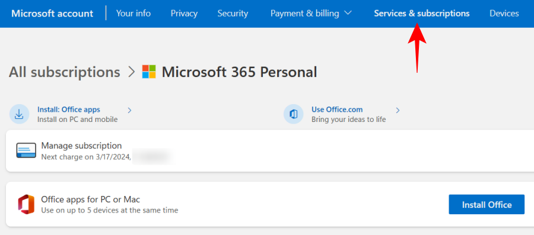This screenshot has height=235, width=534.
Task: Click chevron next to Install: Office apps
Action: [129, 110]
